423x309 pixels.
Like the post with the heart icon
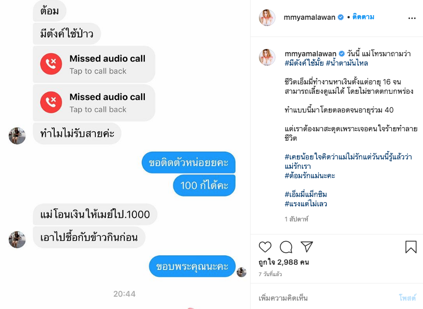click(x=265, y=246)
